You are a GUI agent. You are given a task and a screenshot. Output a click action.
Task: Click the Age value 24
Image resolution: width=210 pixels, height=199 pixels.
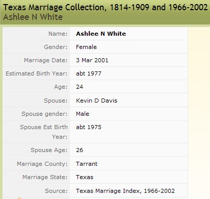click(x=80, y=87)
